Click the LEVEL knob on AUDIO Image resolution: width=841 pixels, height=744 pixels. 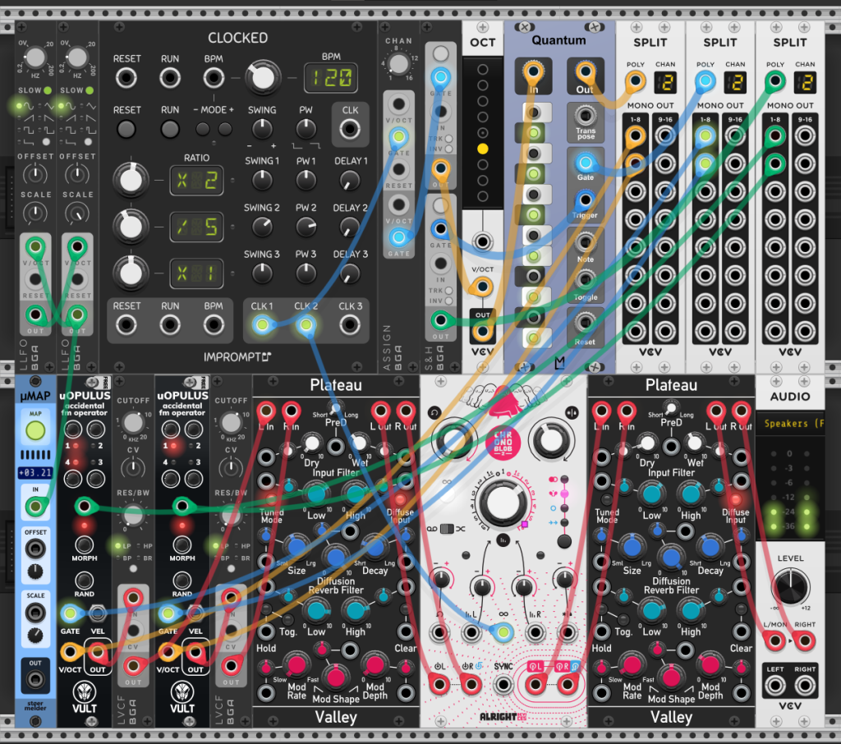[790, 586]
